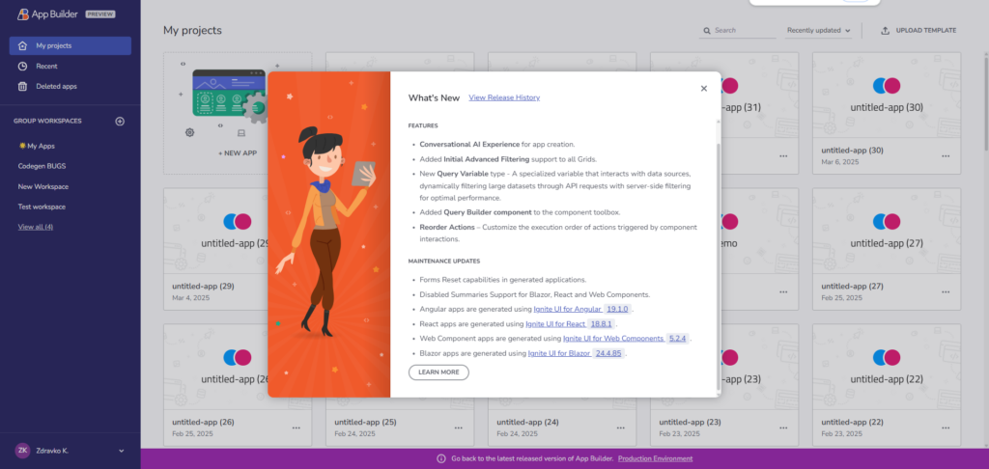Image resolution: width=989 pixels, height=469 pixels.
Task: Open the untitled-app (30) project thumbnail
Action: pyautogui.click(x=887, y=96)
